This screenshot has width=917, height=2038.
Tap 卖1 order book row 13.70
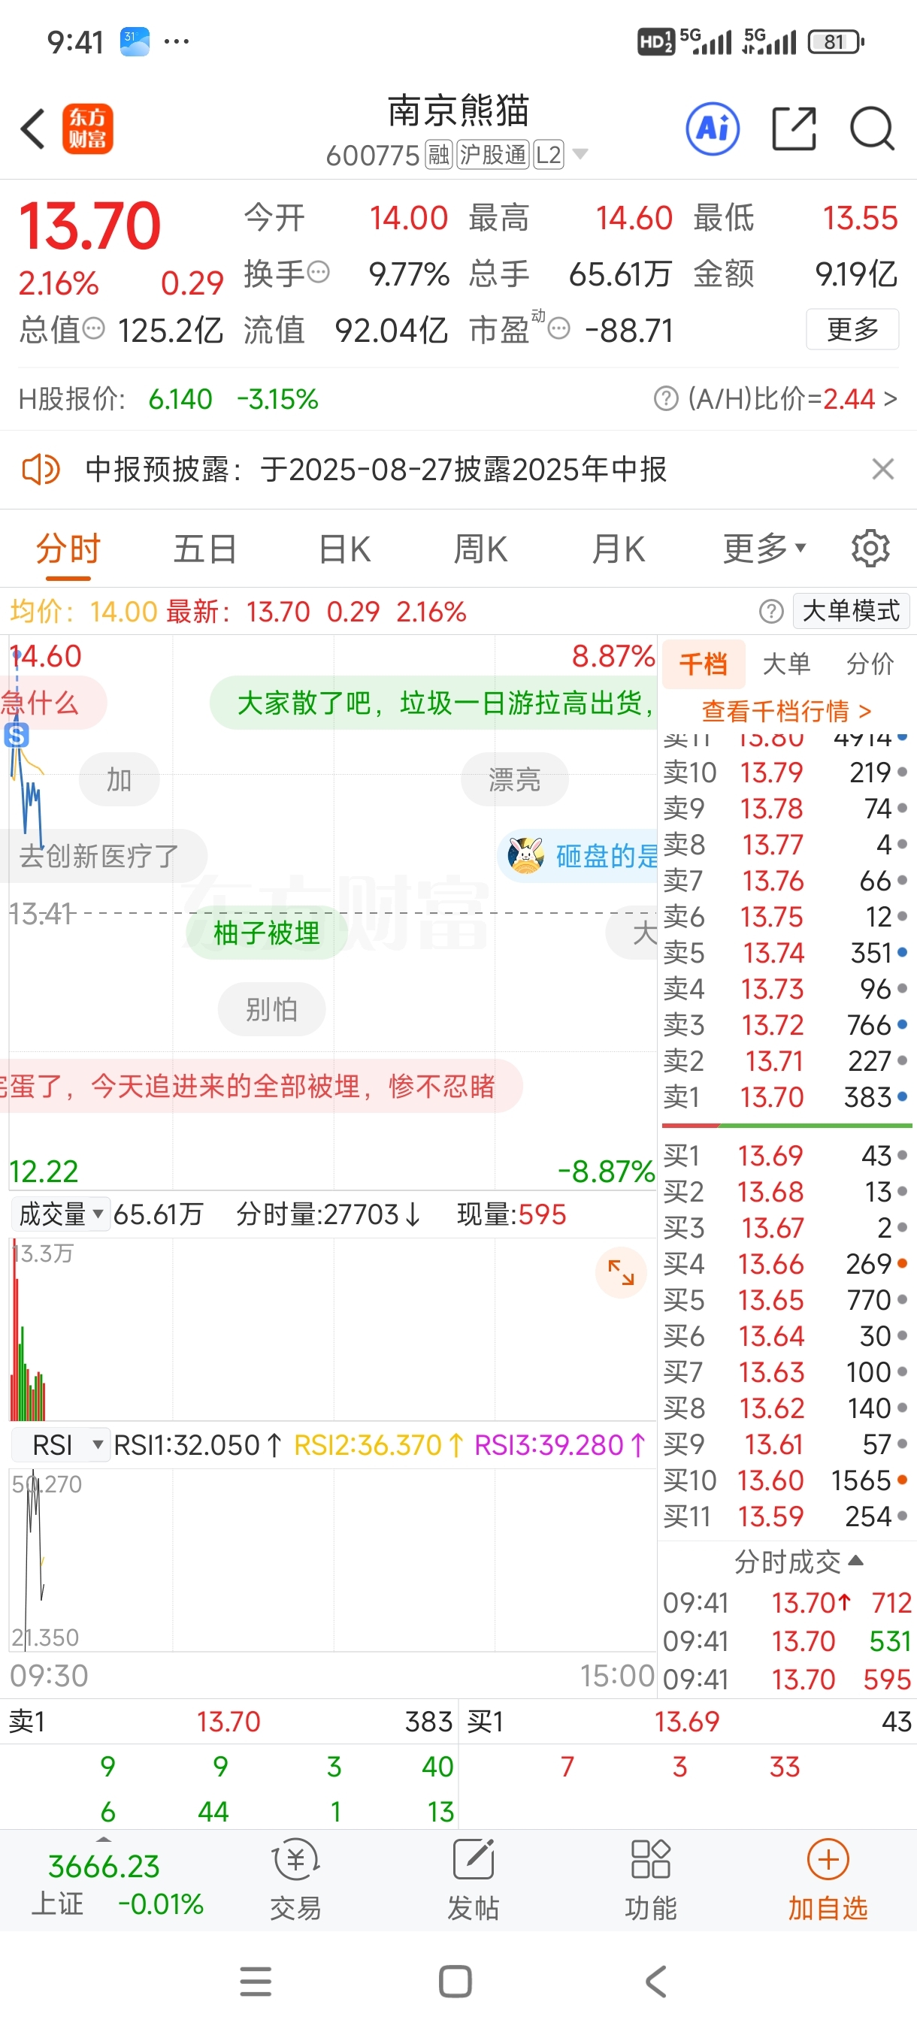(785, 1096)
